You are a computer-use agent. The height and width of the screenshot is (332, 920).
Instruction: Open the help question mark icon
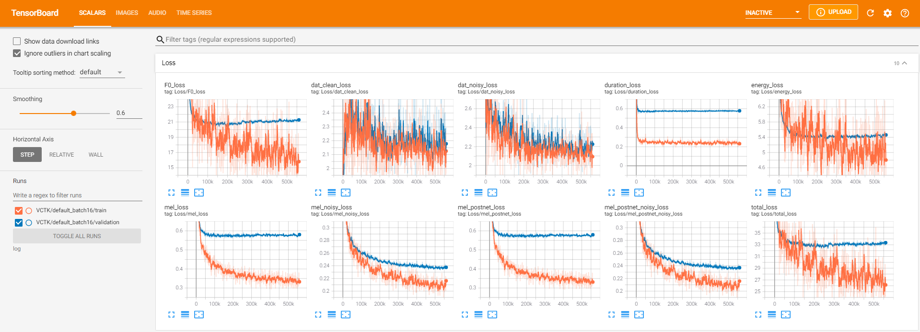point(905,13)
